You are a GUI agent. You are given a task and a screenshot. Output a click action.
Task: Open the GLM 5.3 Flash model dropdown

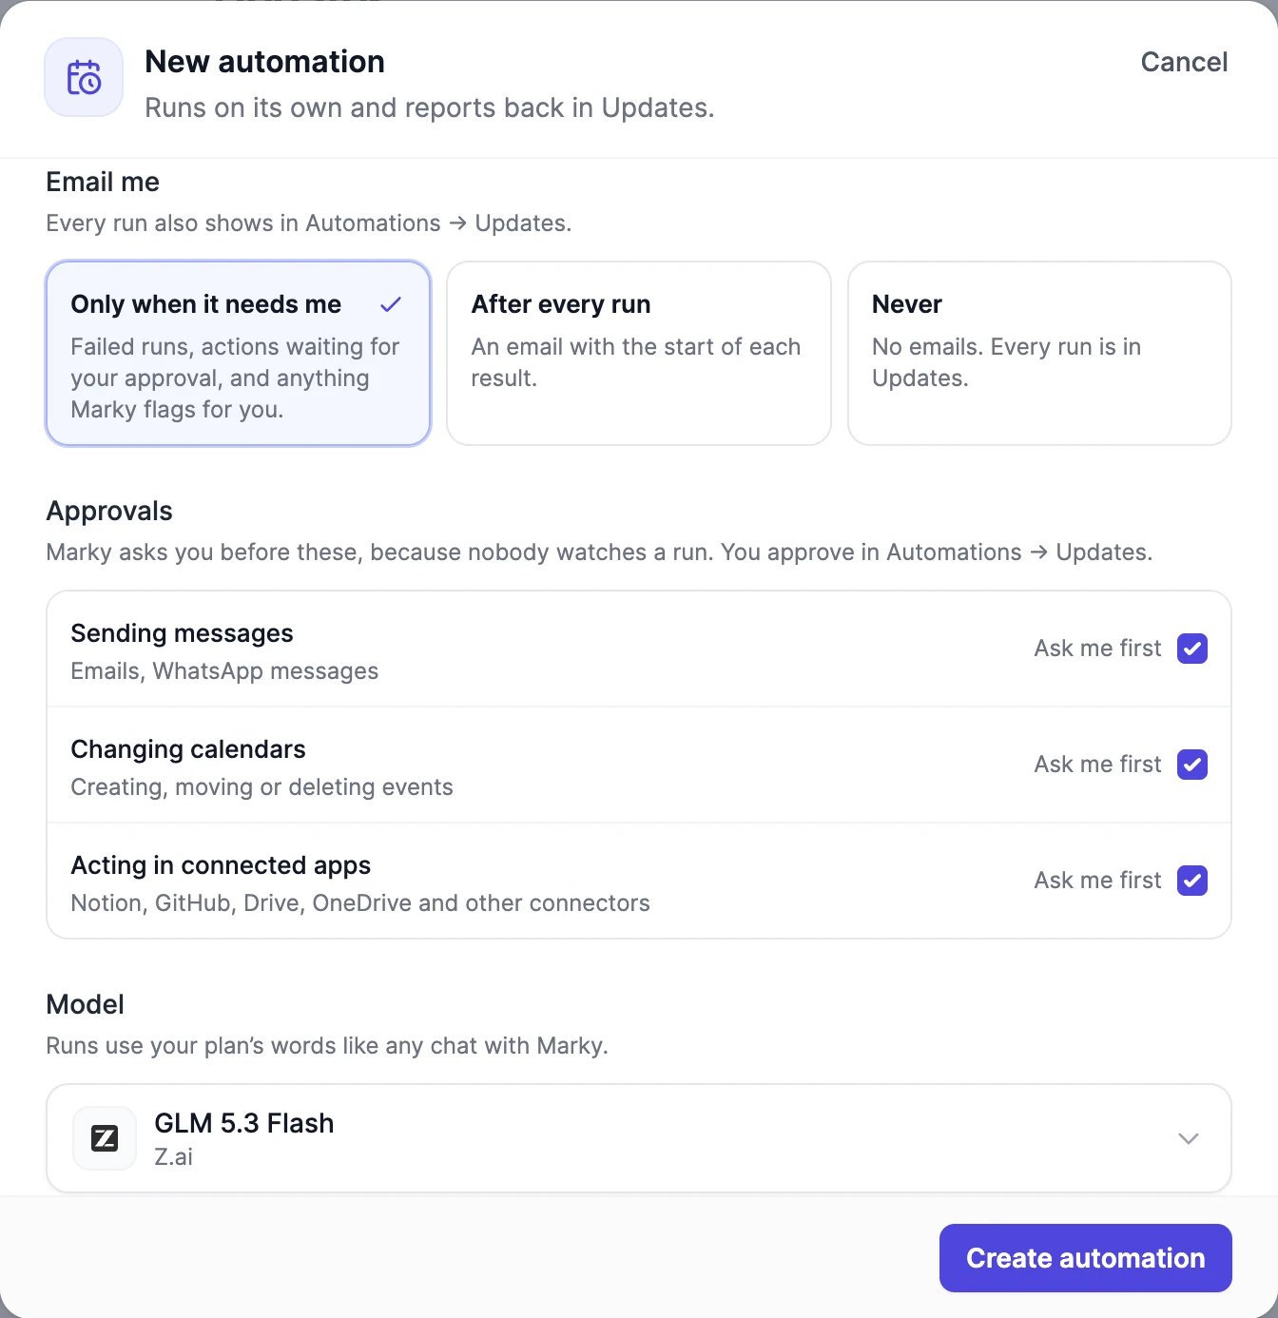(x=639, y=1138)
